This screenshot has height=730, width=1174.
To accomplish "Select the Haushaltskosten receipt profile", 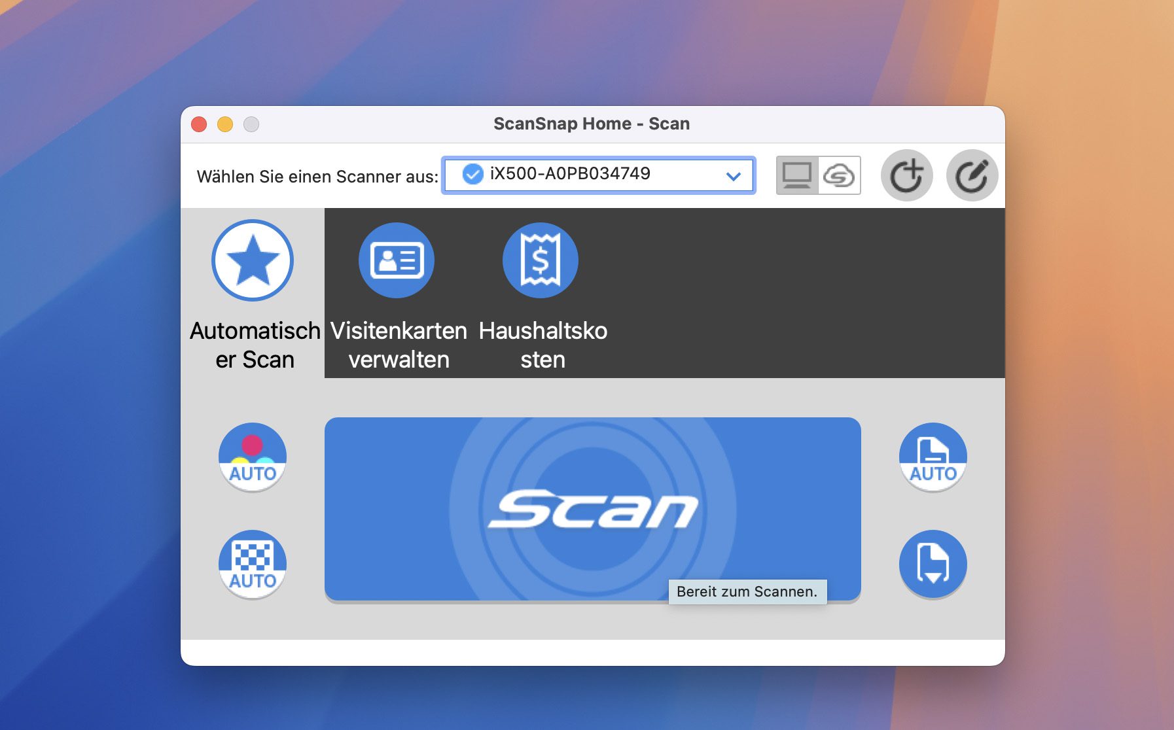I will point(539,260).
